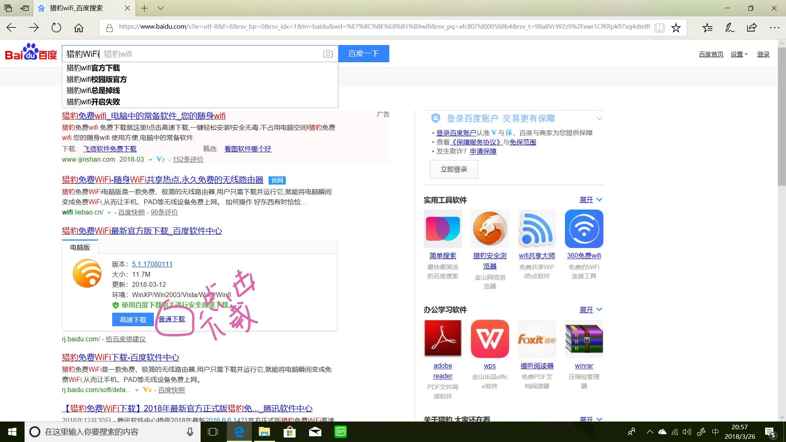Launch iQiyi from the taskbar
This screenshot has height=442, width=786.
[x=340, y=431]
